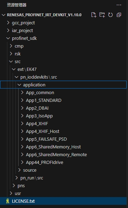
Task: Select the profinet_sdk folder name
Action: [x=24, y=38]
